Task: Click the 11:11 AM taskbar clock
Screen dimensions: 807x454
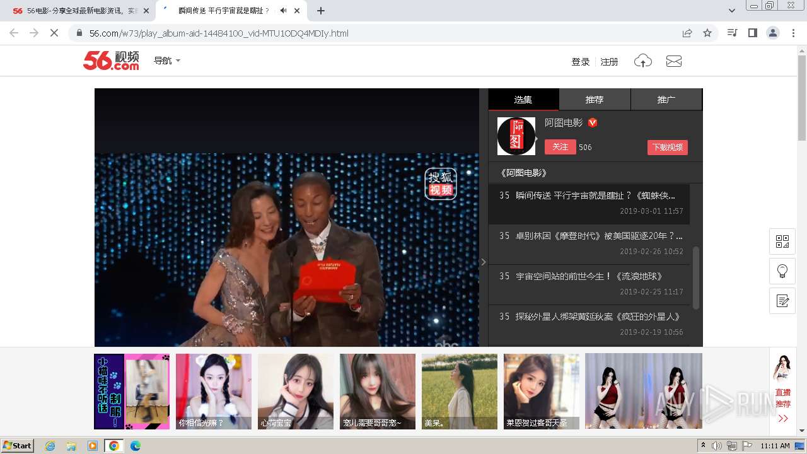Action: 775,446
